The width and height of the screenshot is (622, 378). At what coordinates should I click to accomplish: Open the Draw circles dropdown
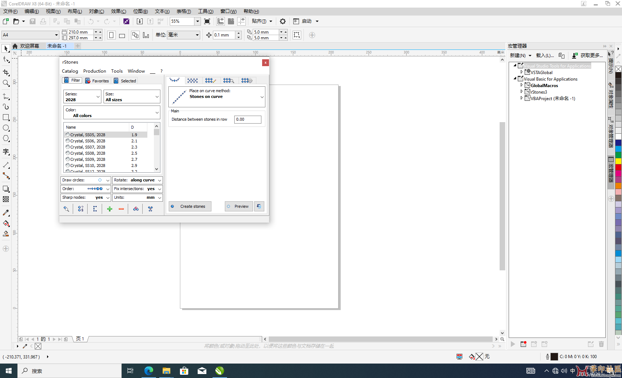(x=85, y=180)
